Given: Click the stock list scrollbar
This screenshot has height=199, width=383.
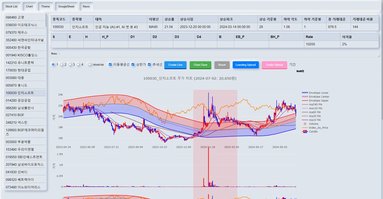Looking at the screenshot, I should (46, 20).
